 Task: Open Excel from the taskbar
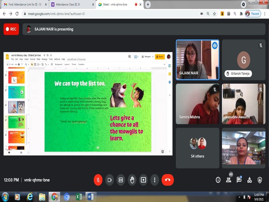point(79,197)
